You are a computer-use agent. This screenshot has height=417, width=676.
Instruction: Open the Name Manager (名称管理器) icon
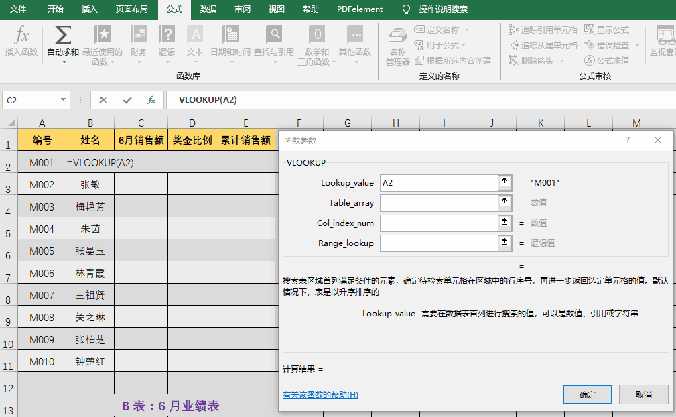[x=397, y=36]
